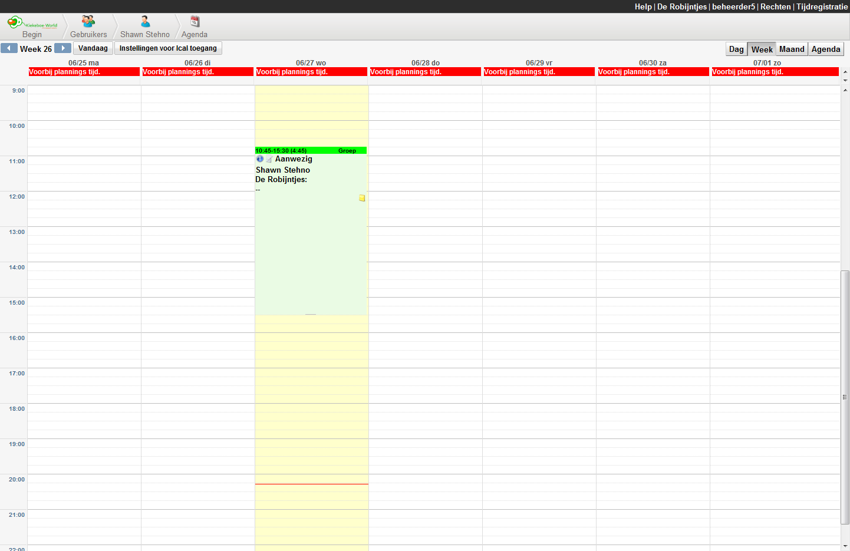Select the green 10:45-15:30 event header
850x551 pixels.
[311, 151]
